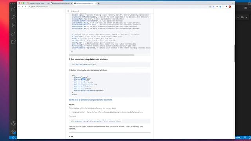Open the Search view in VS Code activity bar
This screenshot has height=141, width=251.
click(x=13, y=17)
